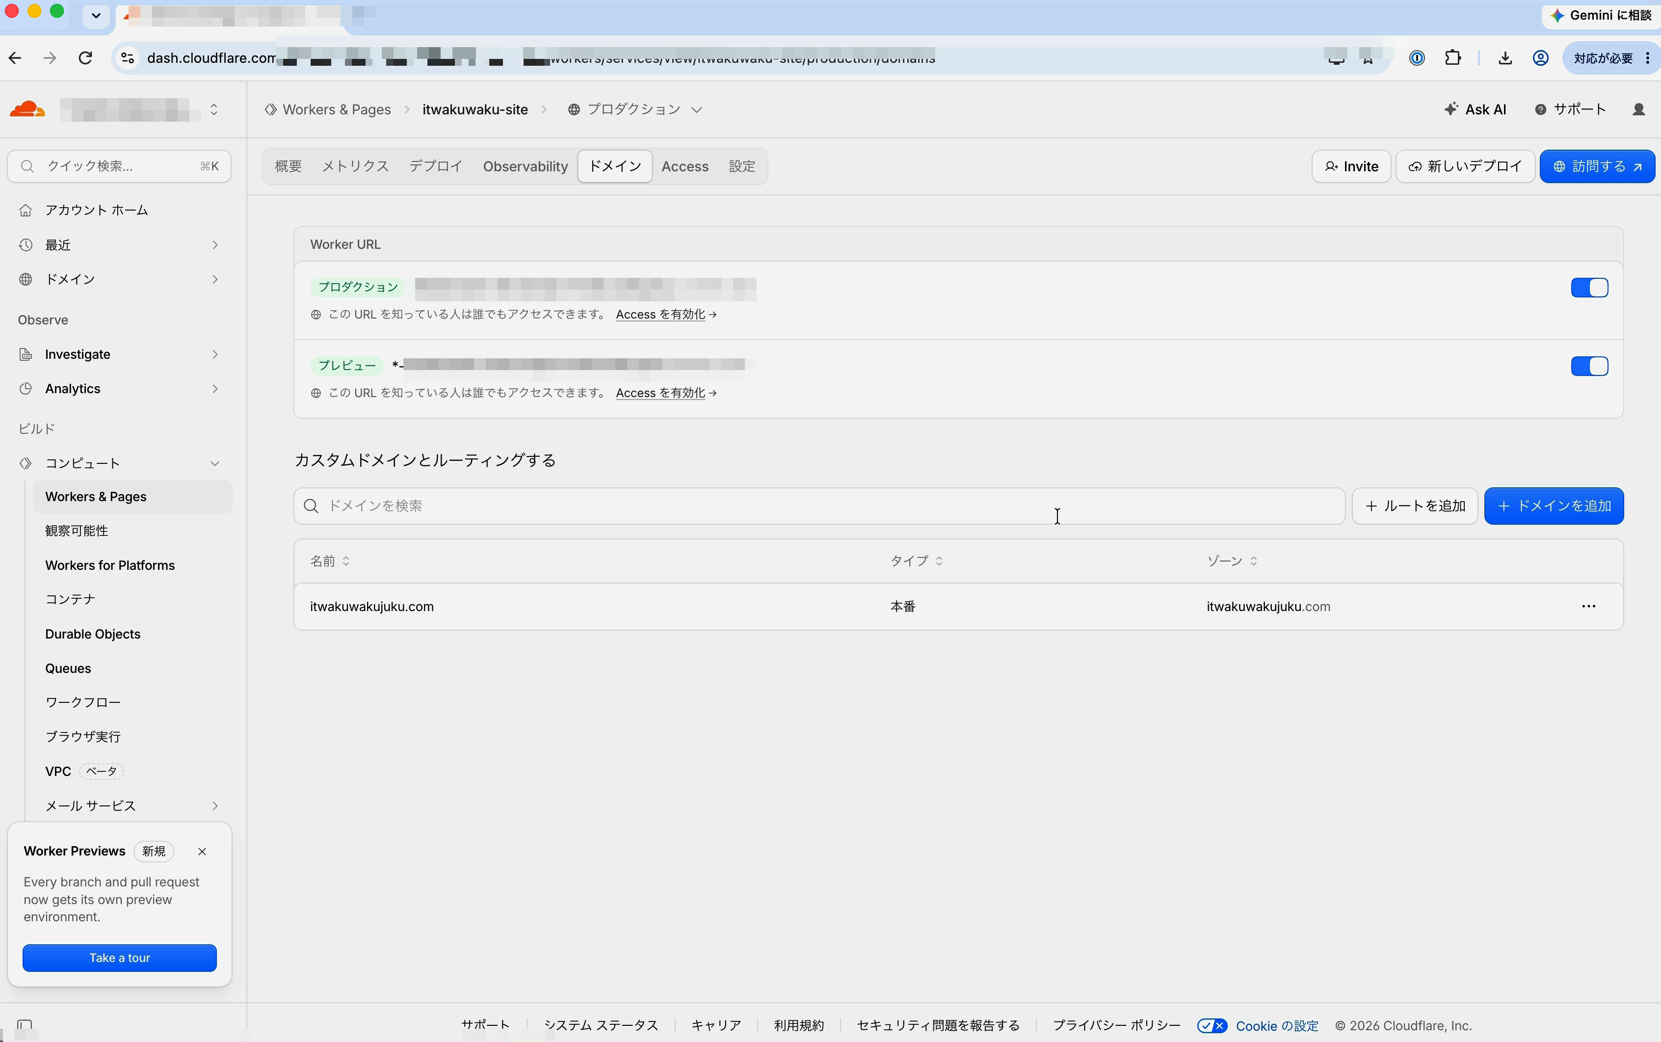Toggle the Cookie の設定 switch icon
Viewport: 1661px width, 1042px height.
tap(1212, 1025)
